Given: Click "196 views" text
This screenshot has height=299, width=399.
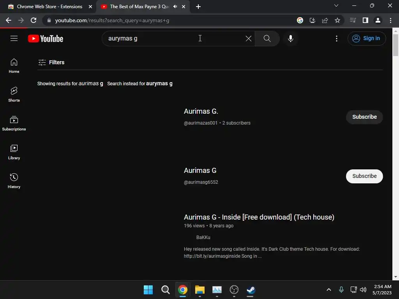Looking at the screenshot, I should pyautogui.click(x=194, y=226).
